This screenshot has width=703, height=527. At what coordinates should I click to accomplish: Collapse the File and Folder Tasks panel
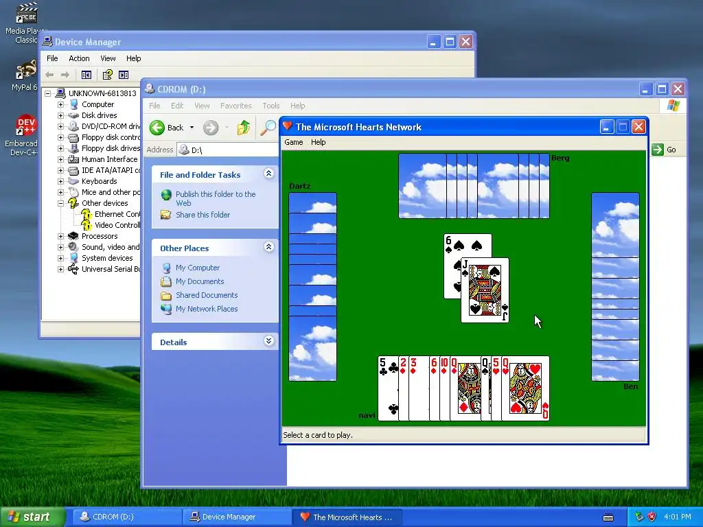[268, 174]
